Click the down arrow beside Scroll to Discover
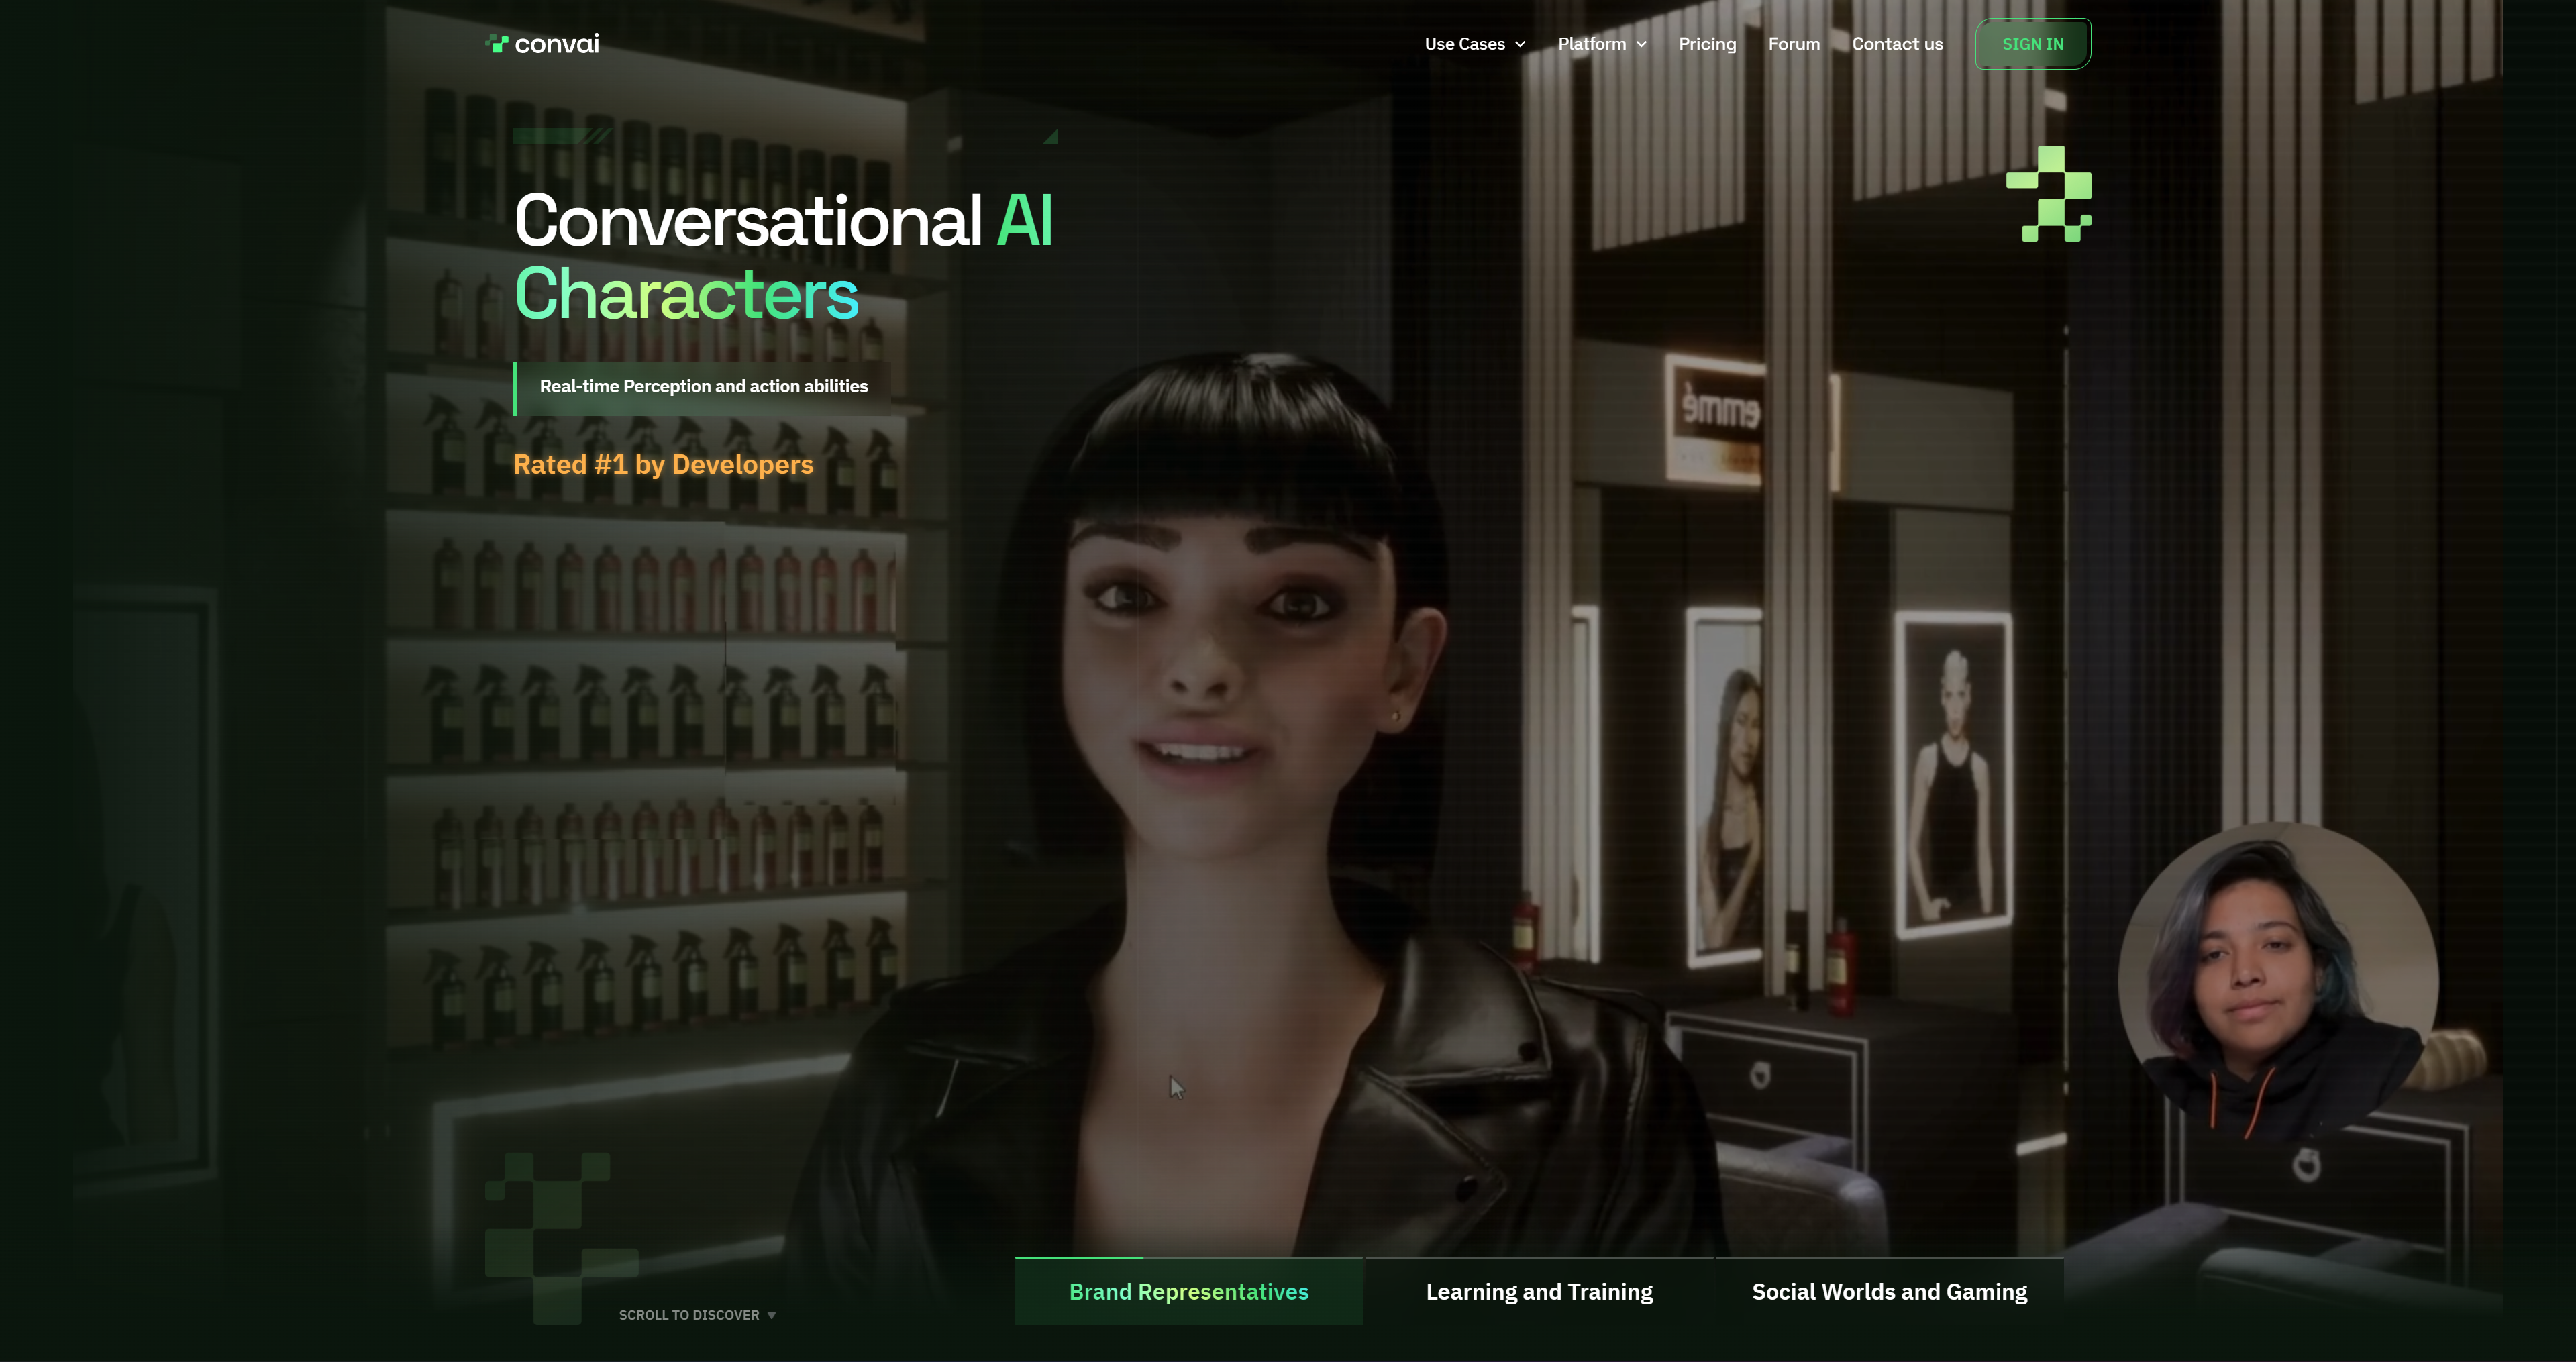2576x1362 pixels. click(771, 1315)
